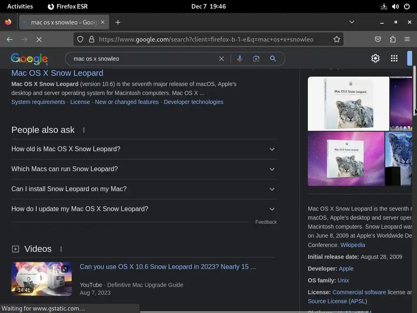Open Google apps grid
Viewport: 417px width, 313px height.
(x=394, y=58)
